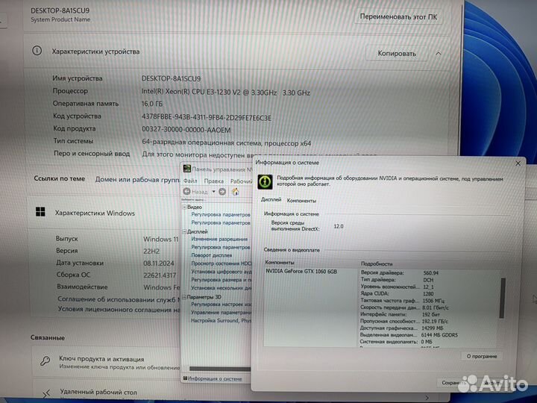Click the Back arrow in NVIDIA panel
Screen dimensions: 537x403
(x=186, y=191)
